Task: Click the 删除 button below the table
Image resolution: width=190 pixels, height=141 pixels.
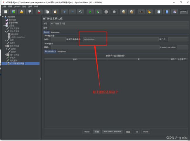Action: [128, 132]
